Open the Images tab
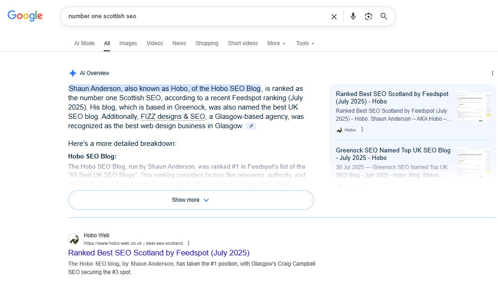 (x=128, y=43)
